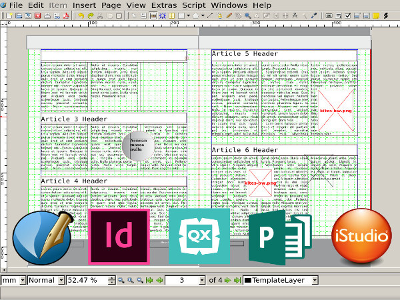Image resolution: width=400 pixels, height=300 pixels.
Task: Cut the selection with the scissors icon
Action: tap(100, 16)
